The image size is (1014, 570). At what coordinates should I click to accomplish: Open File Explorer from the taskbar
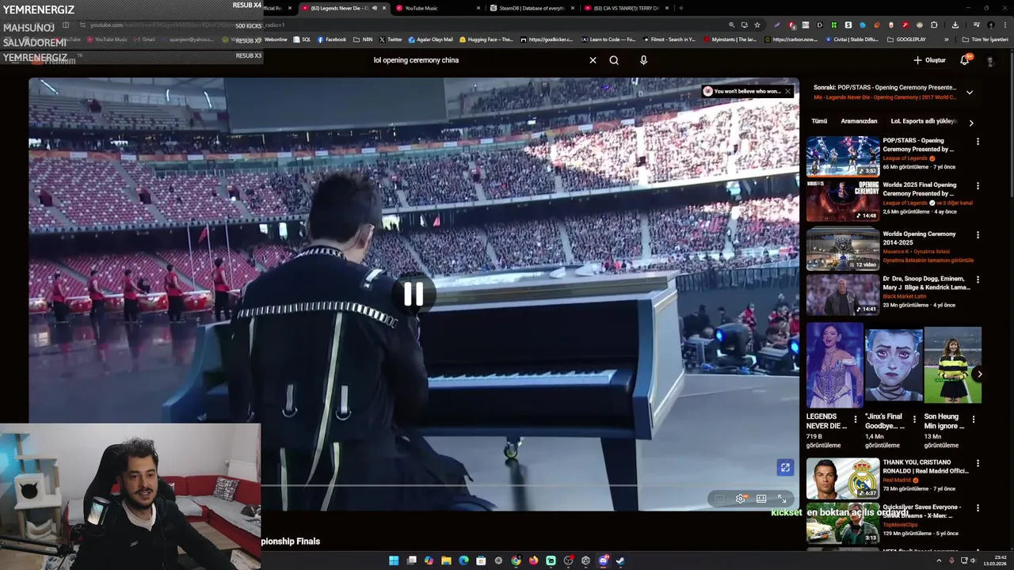coord(446,560)
